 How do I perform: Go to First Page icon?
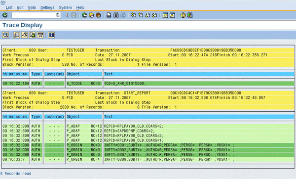pos(134,15)
